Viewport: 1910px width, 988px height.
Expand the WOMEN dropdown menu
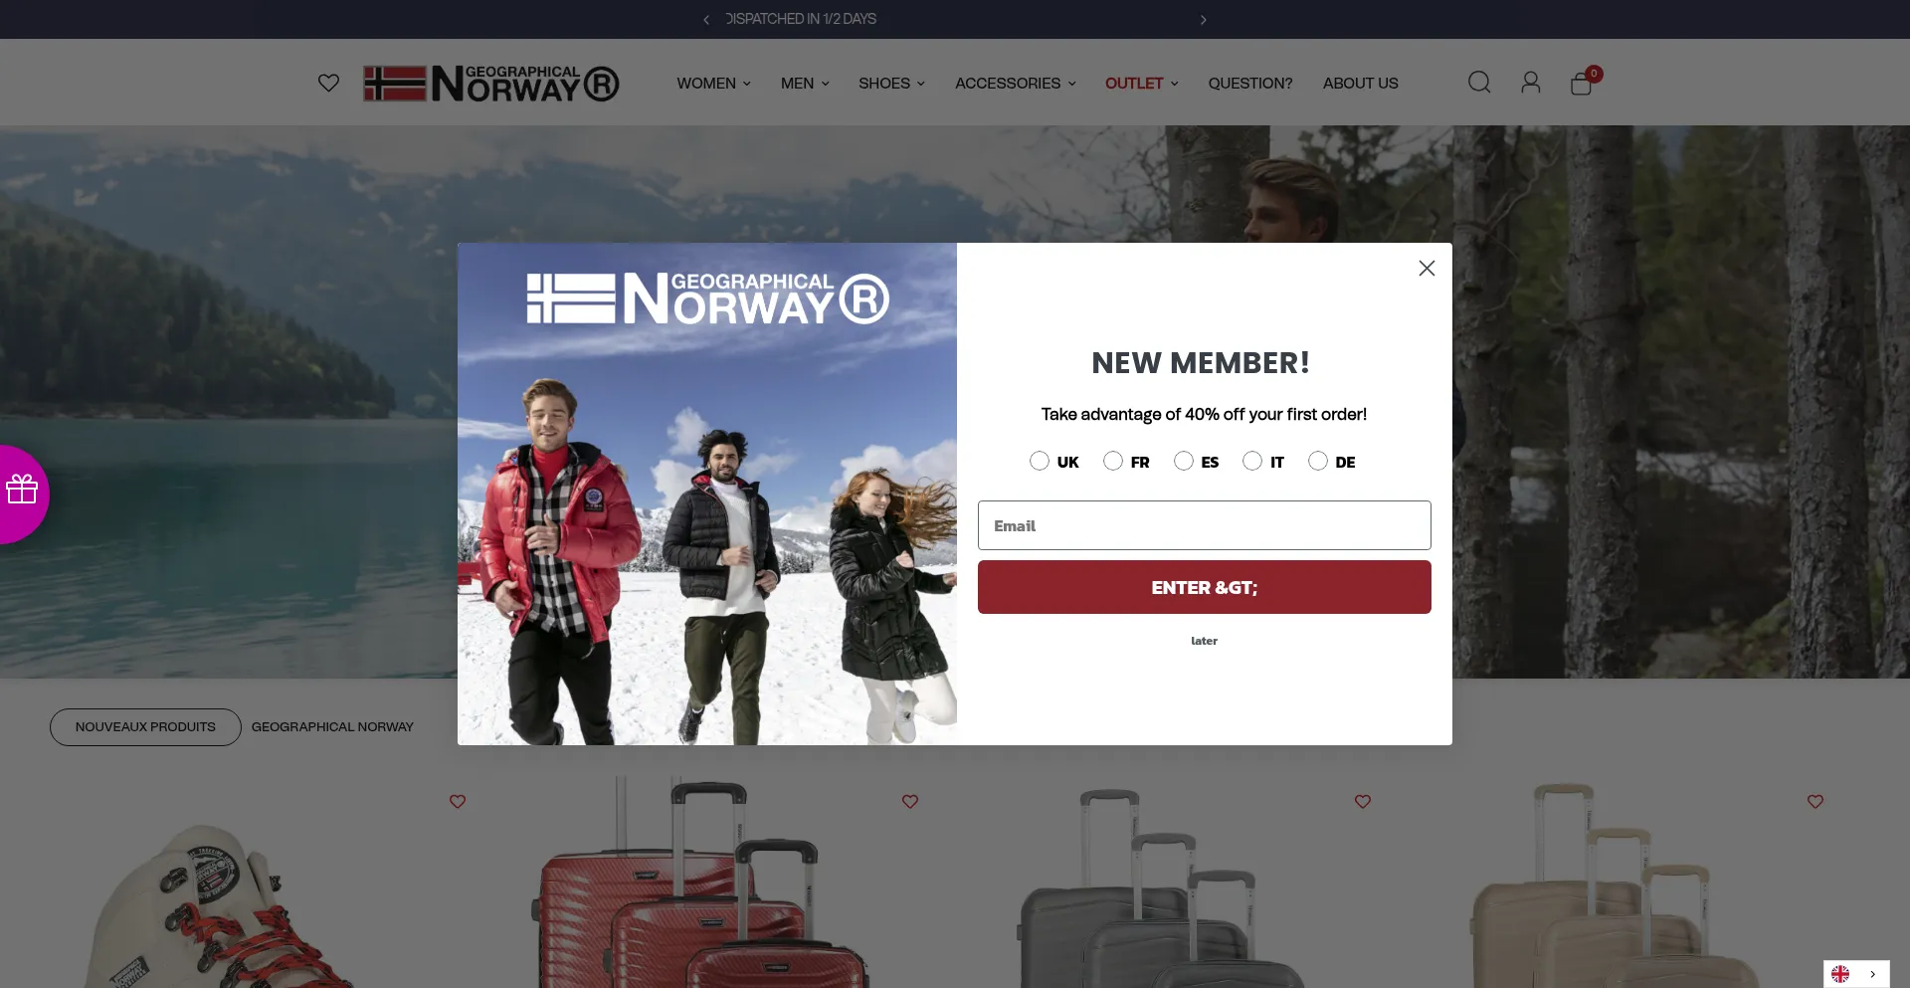713,84
